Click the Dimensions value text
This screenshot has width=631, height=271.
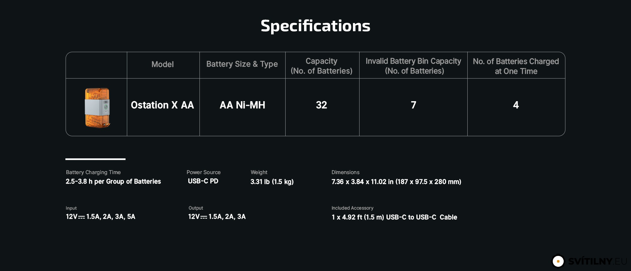(396, 182)
